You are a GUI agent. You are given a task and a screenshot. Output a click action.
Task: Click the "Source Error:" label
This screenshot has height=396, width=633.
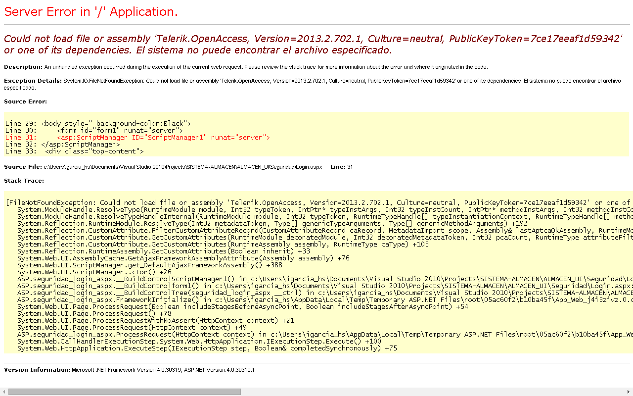click(25, 101)
